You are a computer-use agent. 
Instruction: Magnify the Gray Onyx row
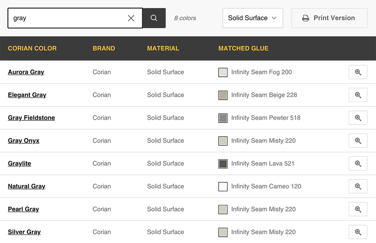point(358,141)
